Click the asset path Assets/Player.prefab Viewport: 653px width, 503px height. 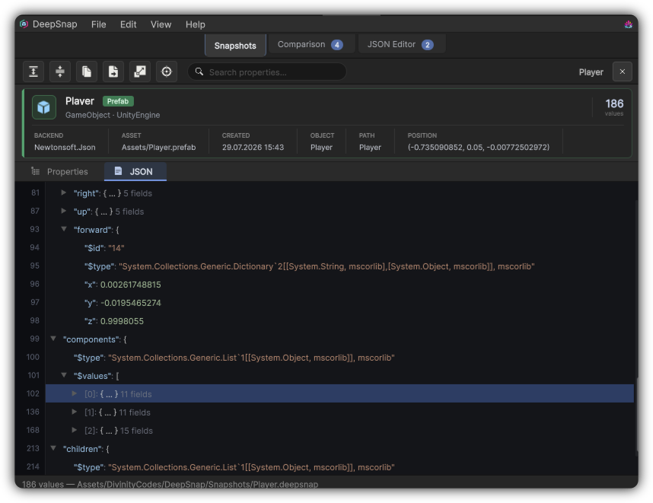pyautogui.click(x=158, y=148)
